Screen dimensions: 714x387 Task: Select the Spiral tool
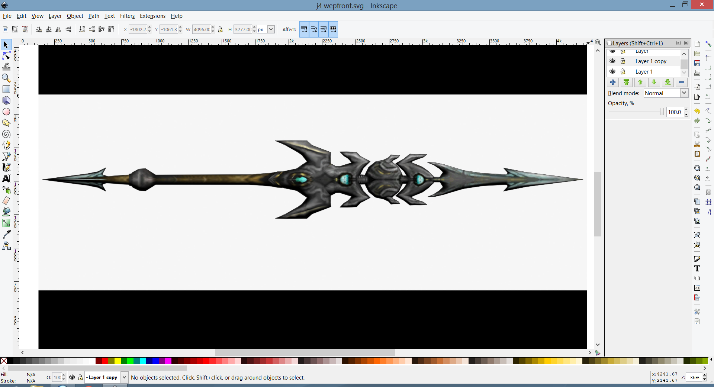point(6,134)
